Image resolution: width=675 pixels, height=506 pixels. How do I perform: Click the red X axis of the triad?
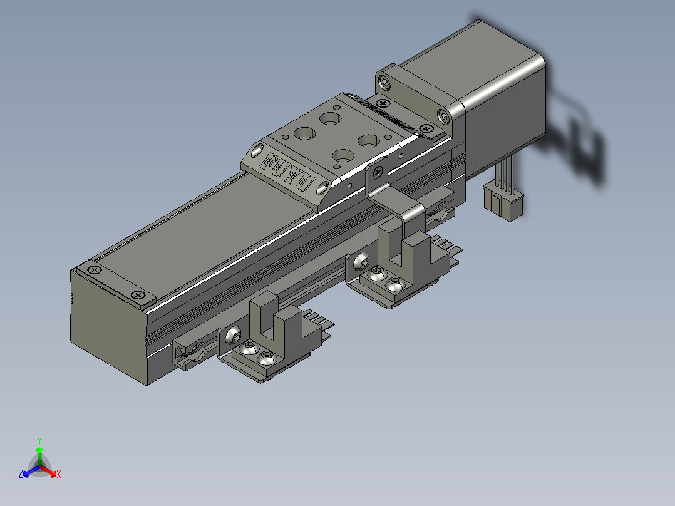click(49, 471)
